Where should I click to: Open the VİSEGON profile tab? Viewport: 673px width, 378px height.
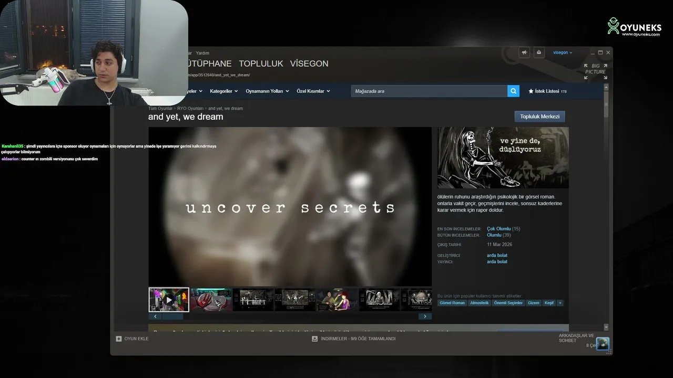point(309,64)
